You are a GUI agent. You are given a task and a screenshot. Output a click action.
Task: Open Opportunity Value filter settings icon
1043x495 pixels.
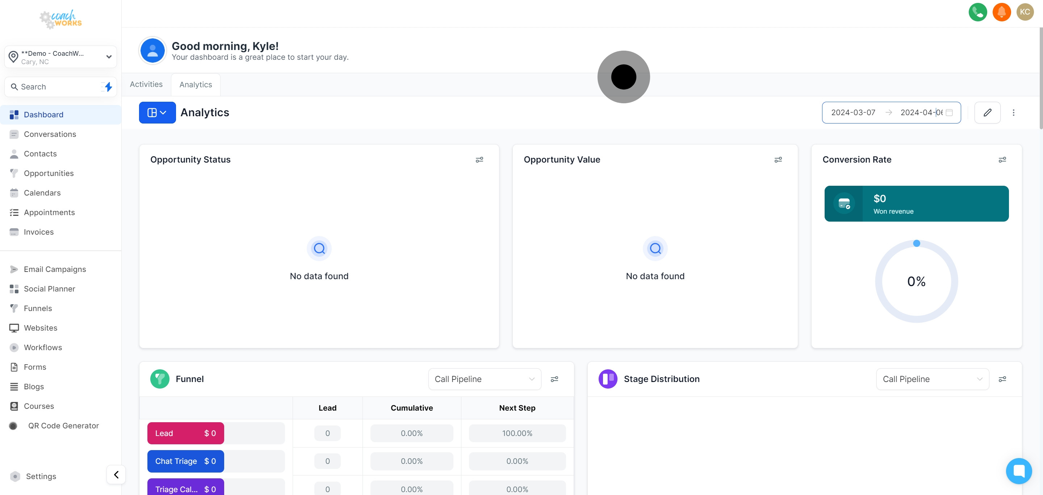(778, 160)
